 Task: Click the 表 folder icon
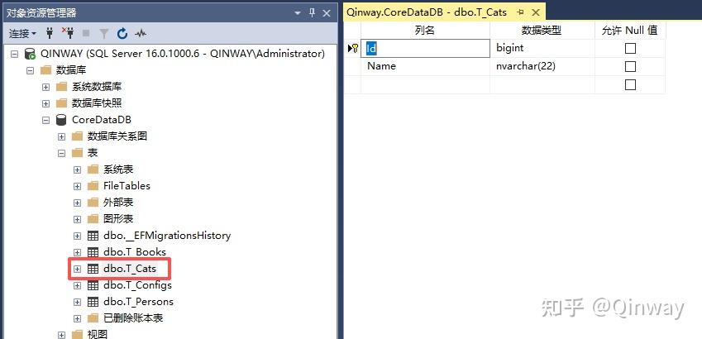77,153
